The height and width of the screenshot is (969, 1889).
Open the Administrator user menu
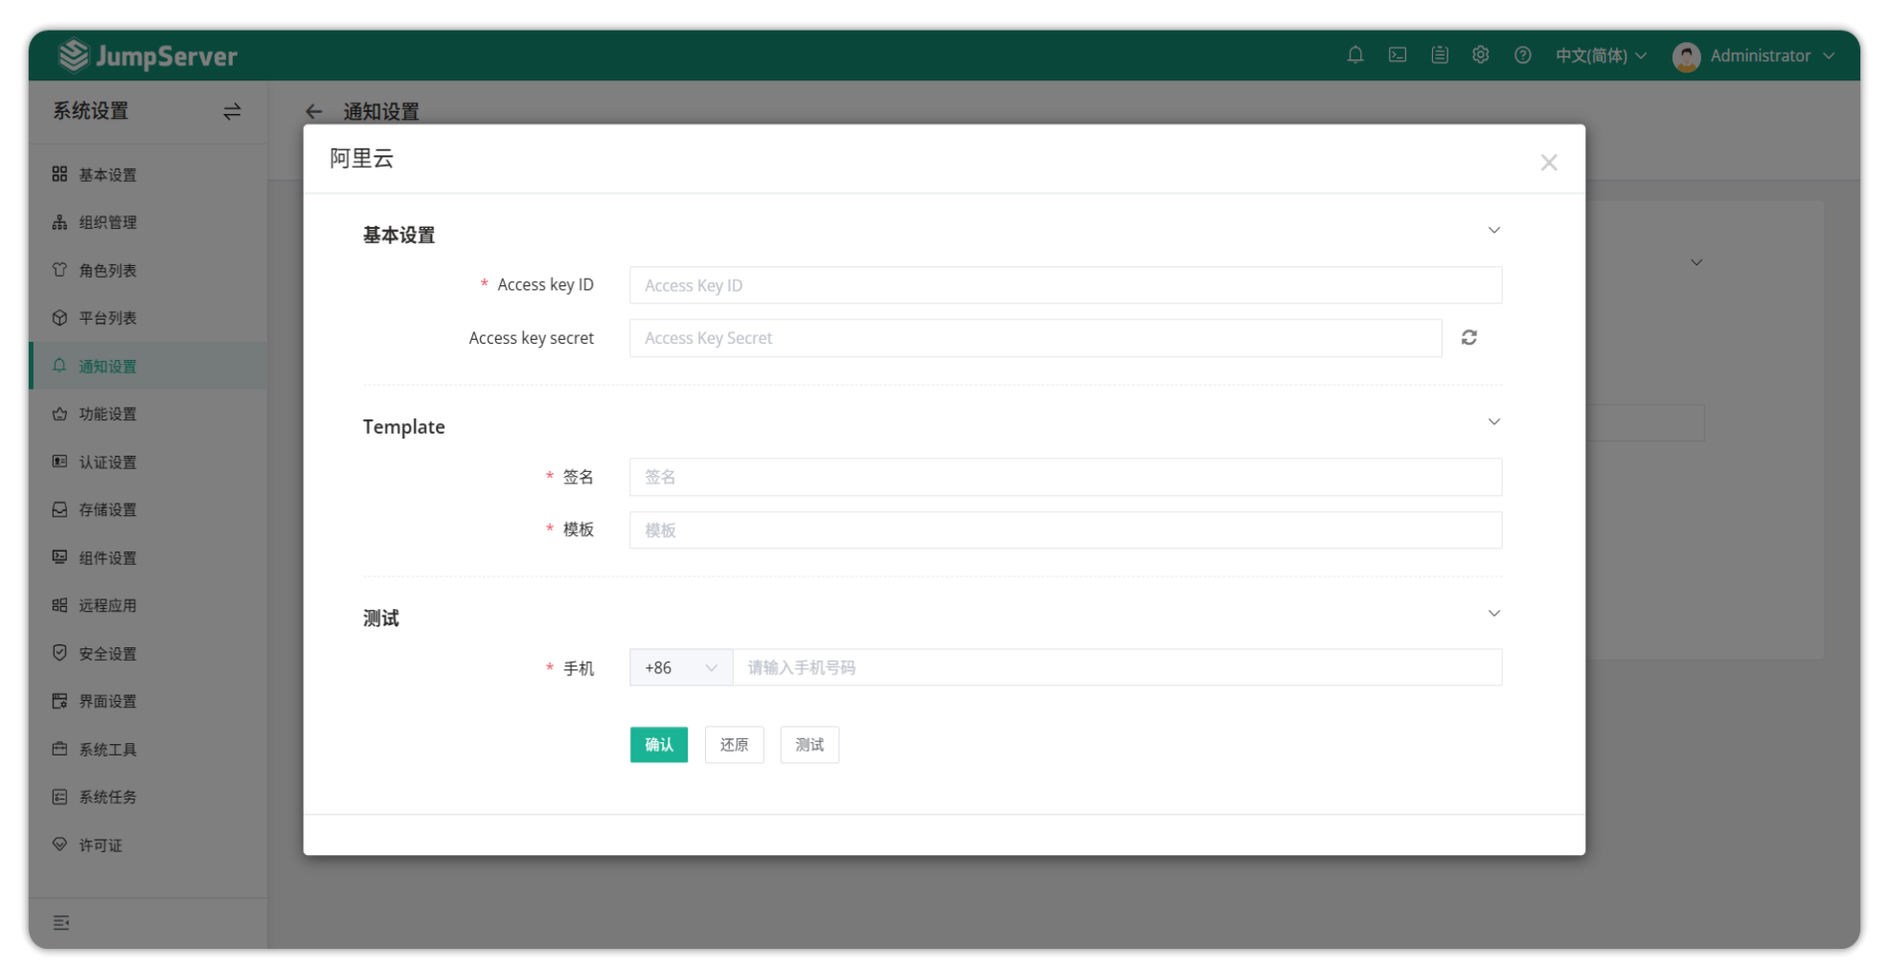click(1754, 56)
